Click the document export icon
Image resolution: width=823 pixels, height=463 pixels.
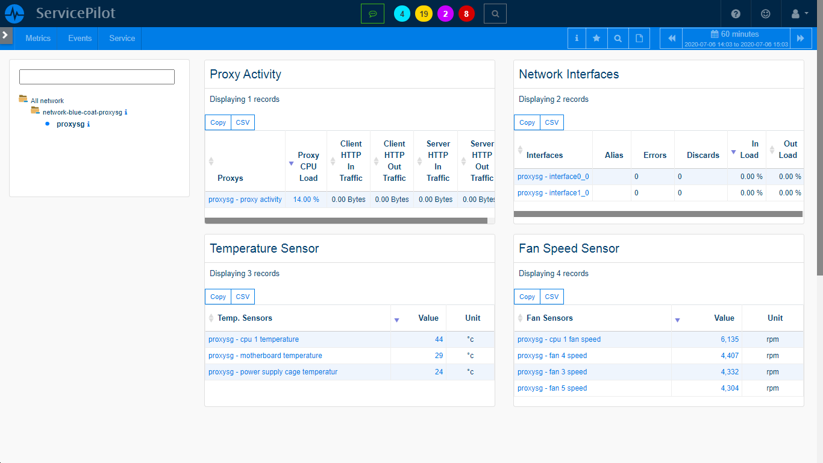click(639, 38)
